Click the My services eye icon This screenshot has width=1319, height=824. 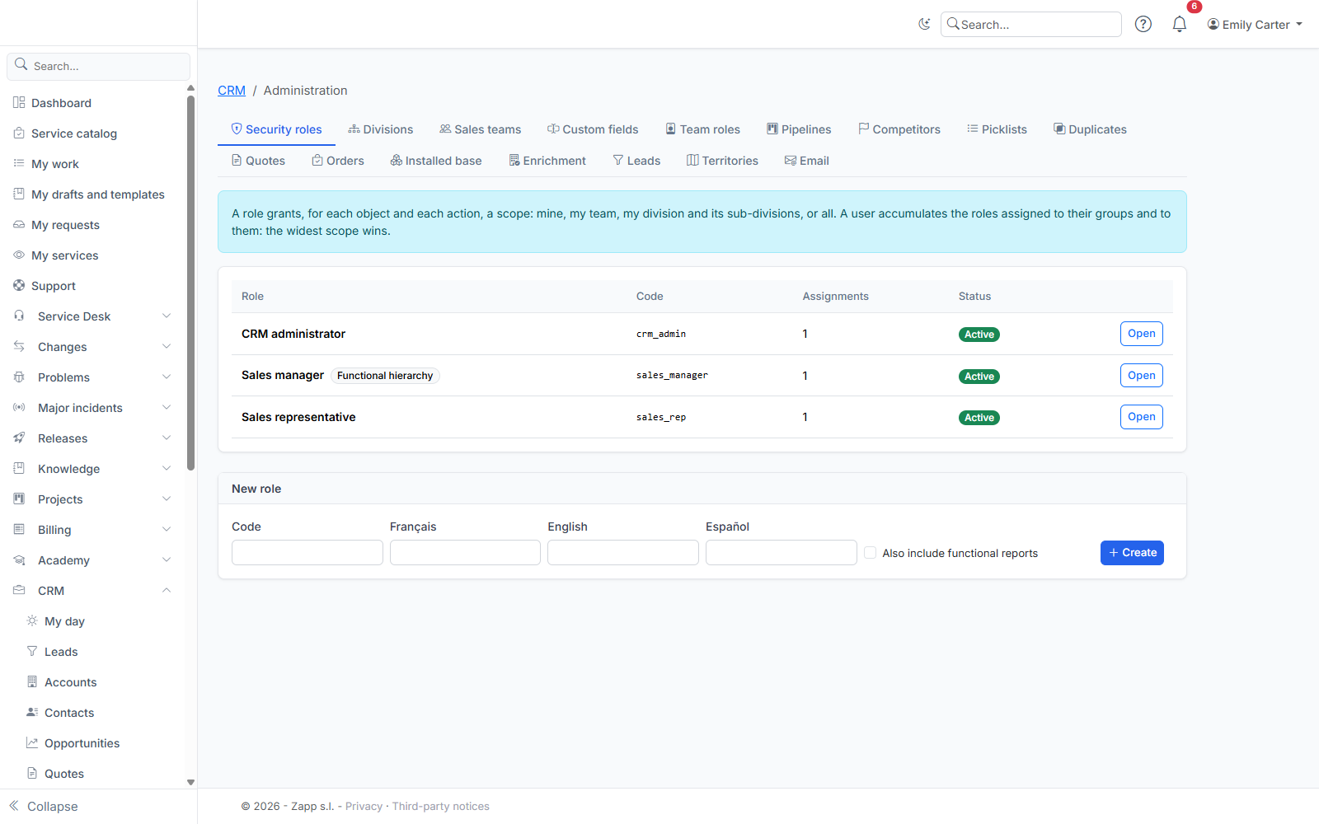click(x=19, y=255)
